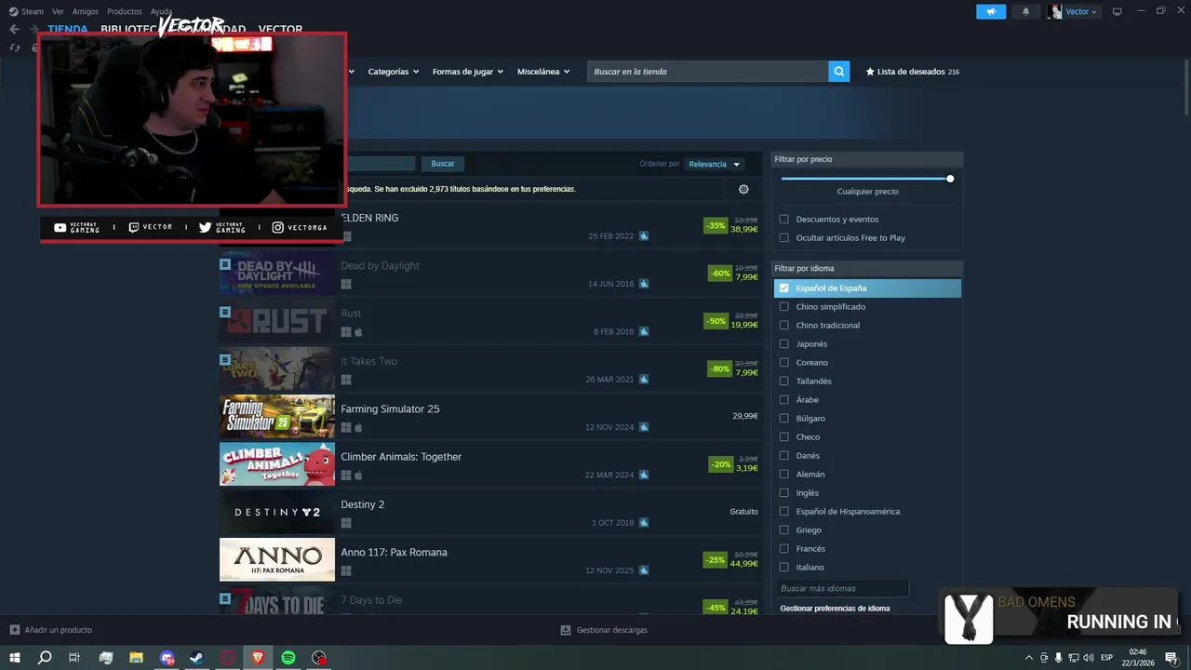
Task: Adjust the price filter slider handle
Action: tap(950, 179)
